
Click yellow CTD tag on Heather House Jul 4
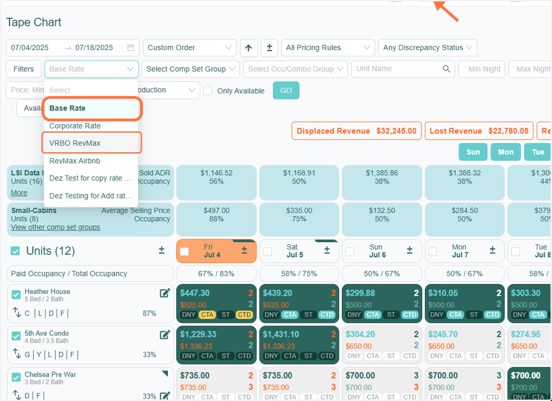pyautogui.click(x=244, y=315)
